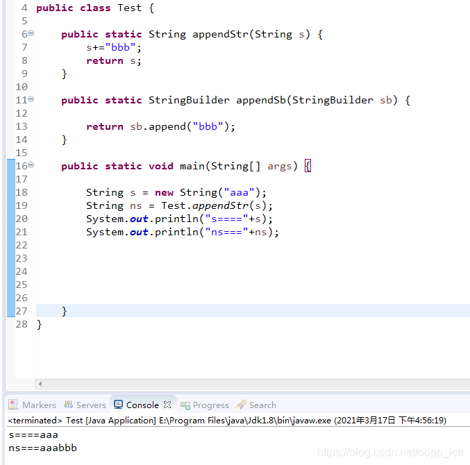Click line number 28 in the gutter
This screenshot has height=465, width=470.
click(22, 324)
